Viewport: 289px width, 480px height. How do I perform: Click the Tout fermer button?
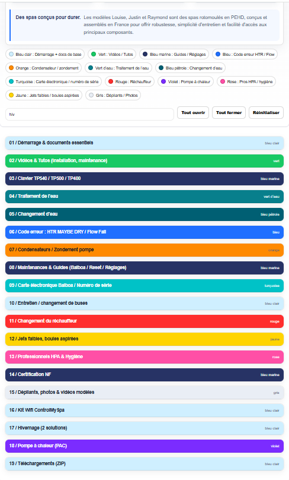point(229,113)
